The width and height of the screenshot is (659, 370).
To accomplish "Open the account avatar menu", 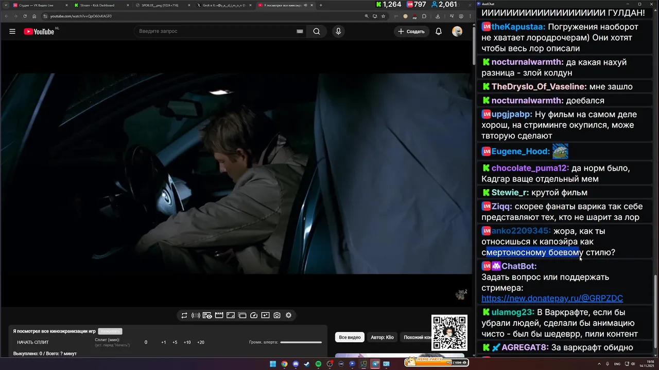I will [457, 31].
